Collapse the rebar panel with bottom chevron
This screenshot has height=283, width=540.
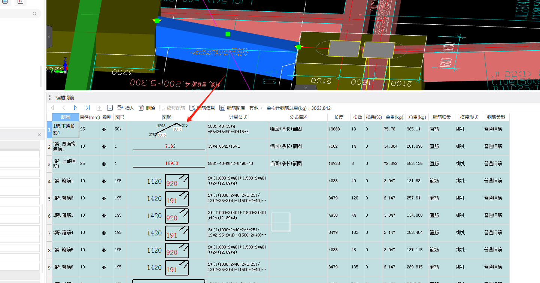coord(306,87)
